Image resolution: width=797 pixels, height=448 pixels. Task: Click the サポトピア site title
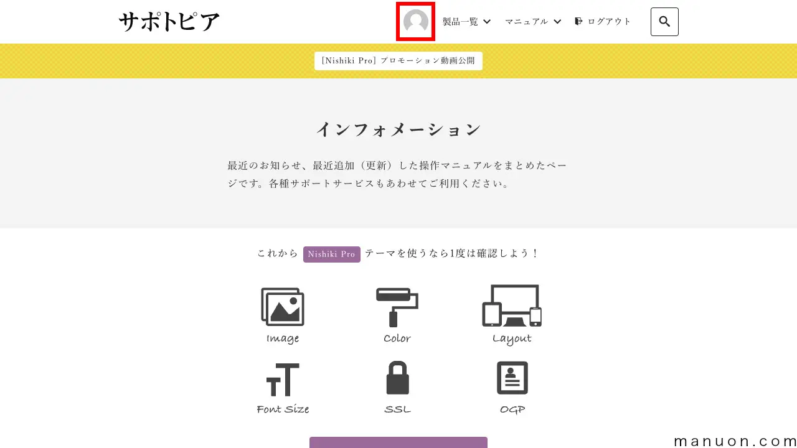point(169,21)
